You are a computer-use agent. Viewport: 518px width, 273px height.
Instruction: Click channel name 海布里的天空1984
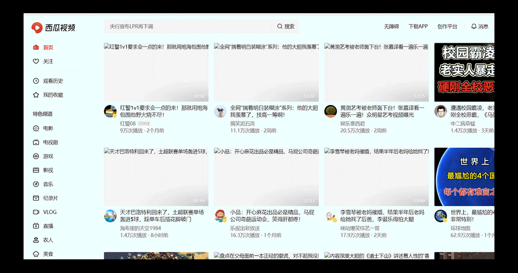click(140, 228)
